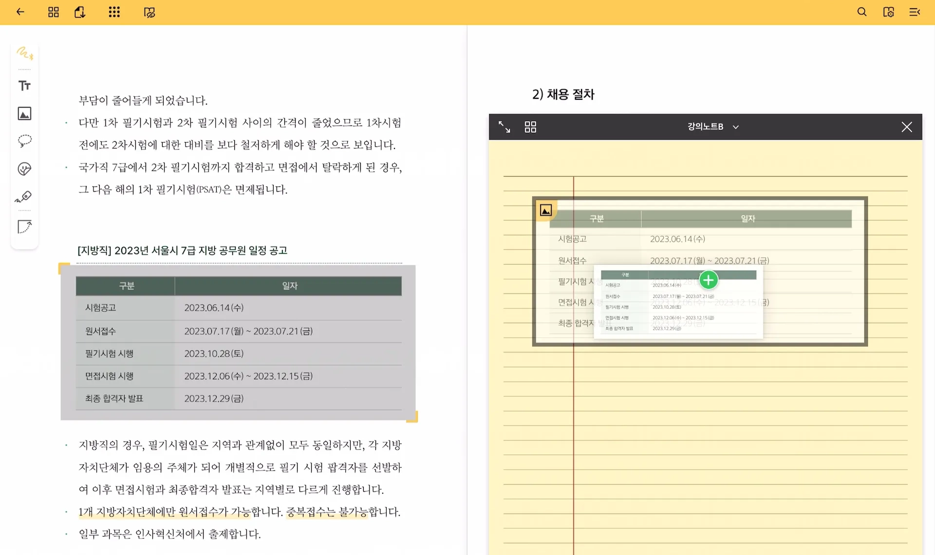The image size is (935, 555).
Task: Open the search magnifier
Action: click(861, 12)
